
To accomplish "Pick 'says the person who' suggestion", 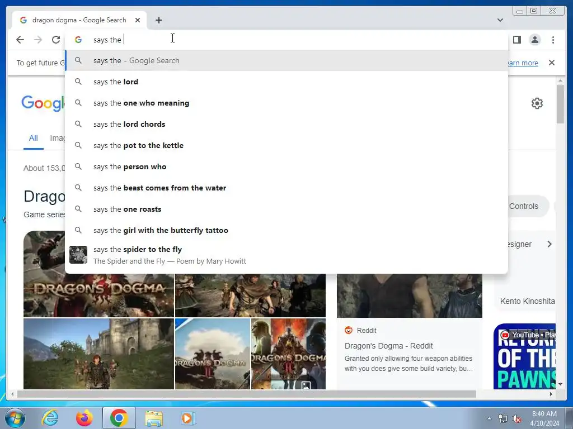I will (x=286, y=166).
